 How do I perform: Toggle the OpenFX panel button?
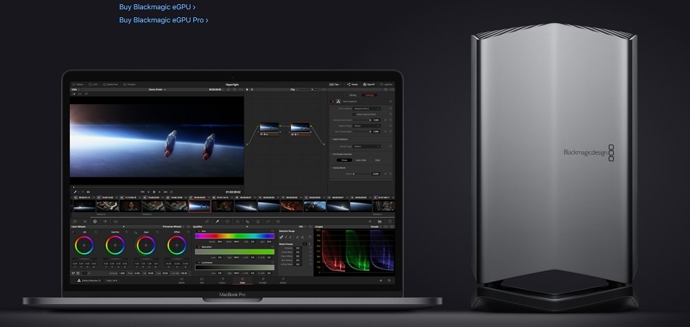click(x=369, y=84)
